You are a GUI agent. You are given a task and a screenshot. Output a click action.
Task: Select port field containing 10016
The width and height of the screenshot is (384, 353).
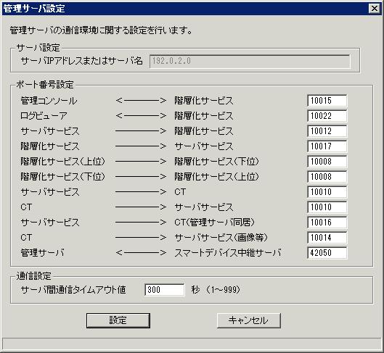click(327, 223)
